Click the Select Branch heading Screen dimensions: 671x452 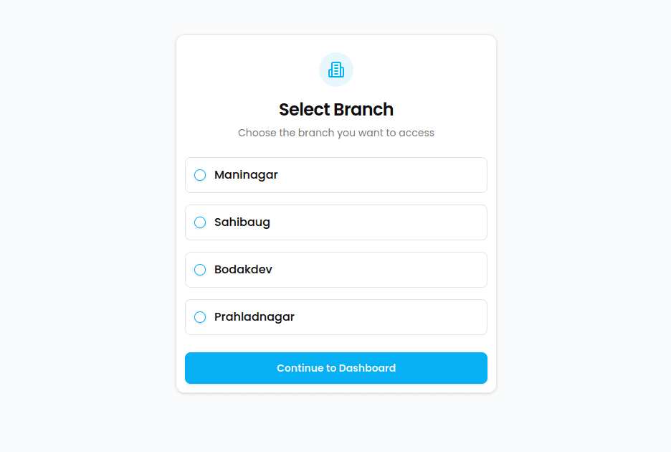point(335,109)
